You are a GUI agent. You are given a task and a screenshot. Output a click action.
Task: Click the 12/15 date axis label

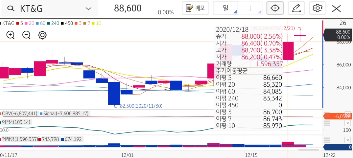coord(251,155)
